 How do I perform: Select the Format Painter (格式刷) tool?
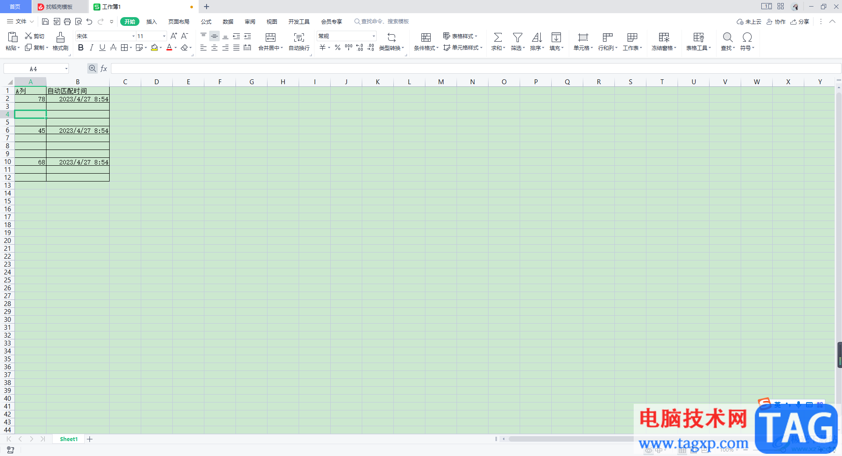click(61, 42)
